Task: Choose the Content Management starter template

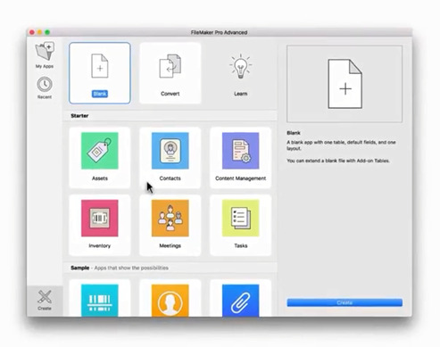Action: [x=240, y=158]
